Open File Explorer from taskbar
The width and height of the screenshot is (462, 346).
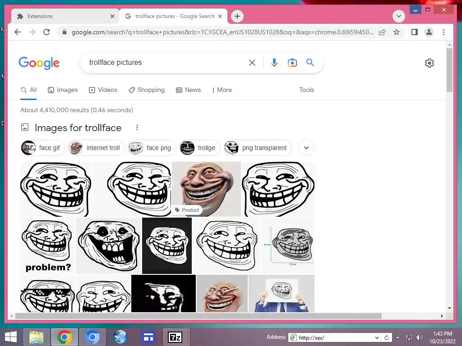pos(37,337)
